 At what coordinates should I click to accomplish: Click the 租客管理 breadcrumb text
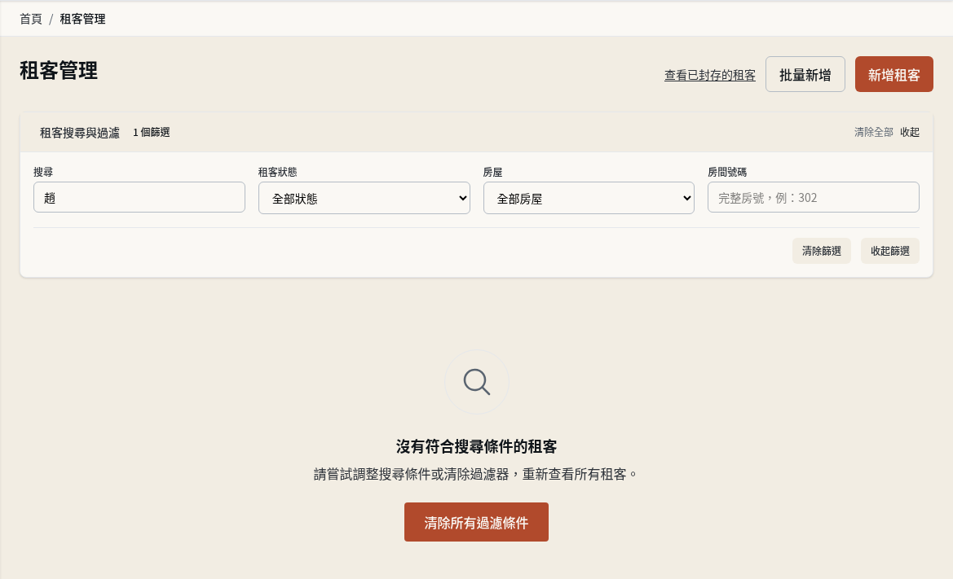[82, 19]
